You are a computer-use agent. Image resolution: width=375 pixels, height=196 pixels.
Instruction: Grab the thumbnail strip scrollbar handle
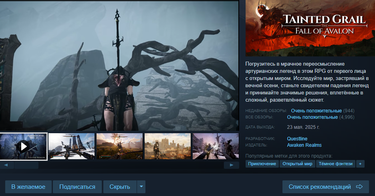(x=26, y=165)
